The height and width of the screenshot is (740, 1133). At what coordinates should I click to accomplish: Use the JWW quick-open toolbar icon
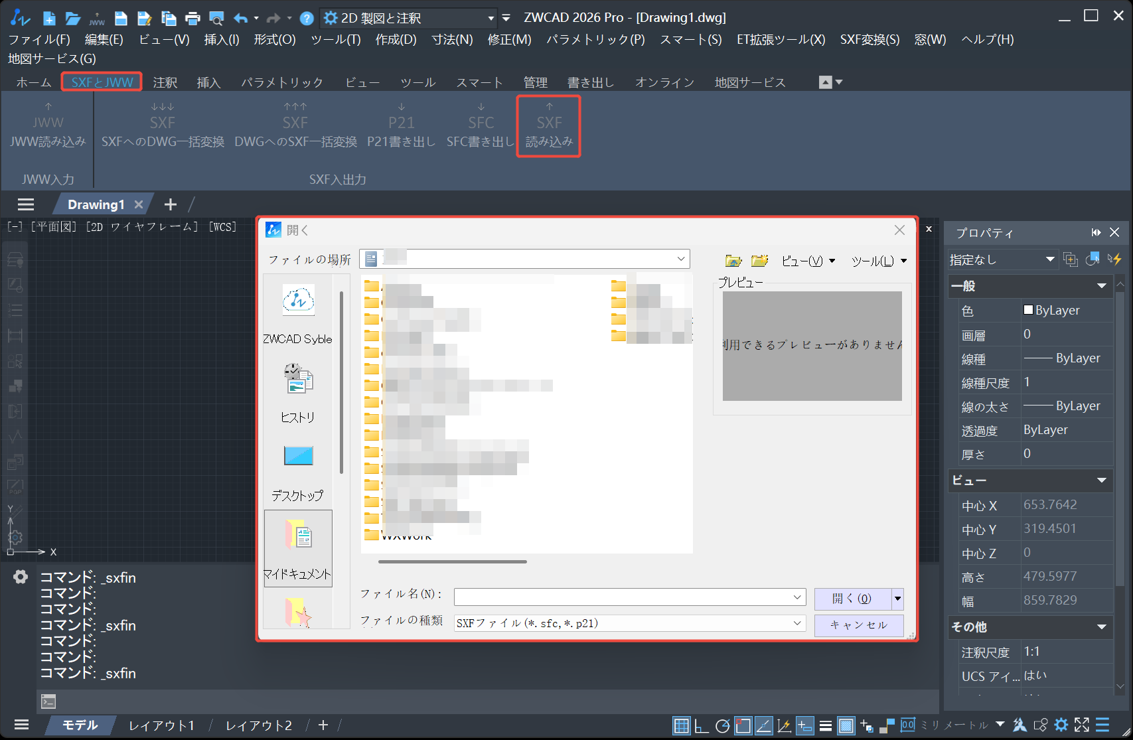(97, 18)
